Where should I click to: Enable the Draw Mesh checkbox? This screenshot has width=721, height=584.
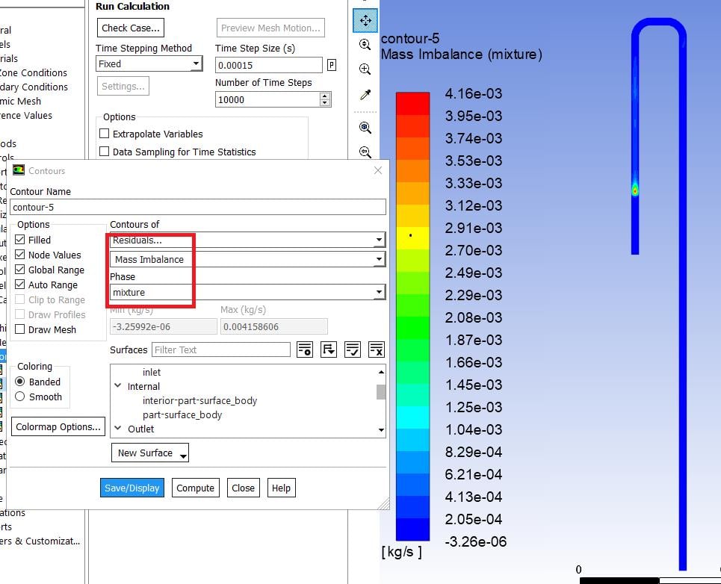point(19,329)
